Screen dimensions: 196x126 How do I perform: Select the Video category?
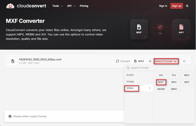pos(139,88)
